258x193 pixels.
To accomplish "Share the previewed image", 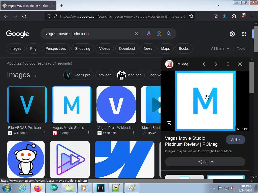I will click(x=205, y=162).
